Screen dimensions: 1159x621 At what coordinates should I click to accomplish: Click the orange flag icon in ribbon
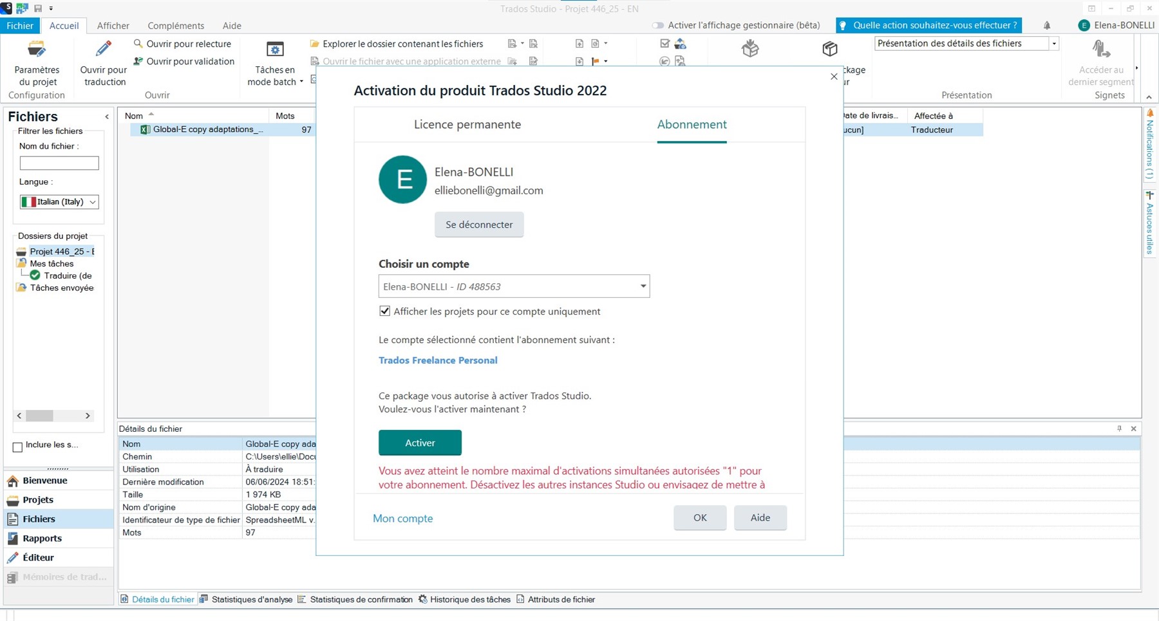595,61
